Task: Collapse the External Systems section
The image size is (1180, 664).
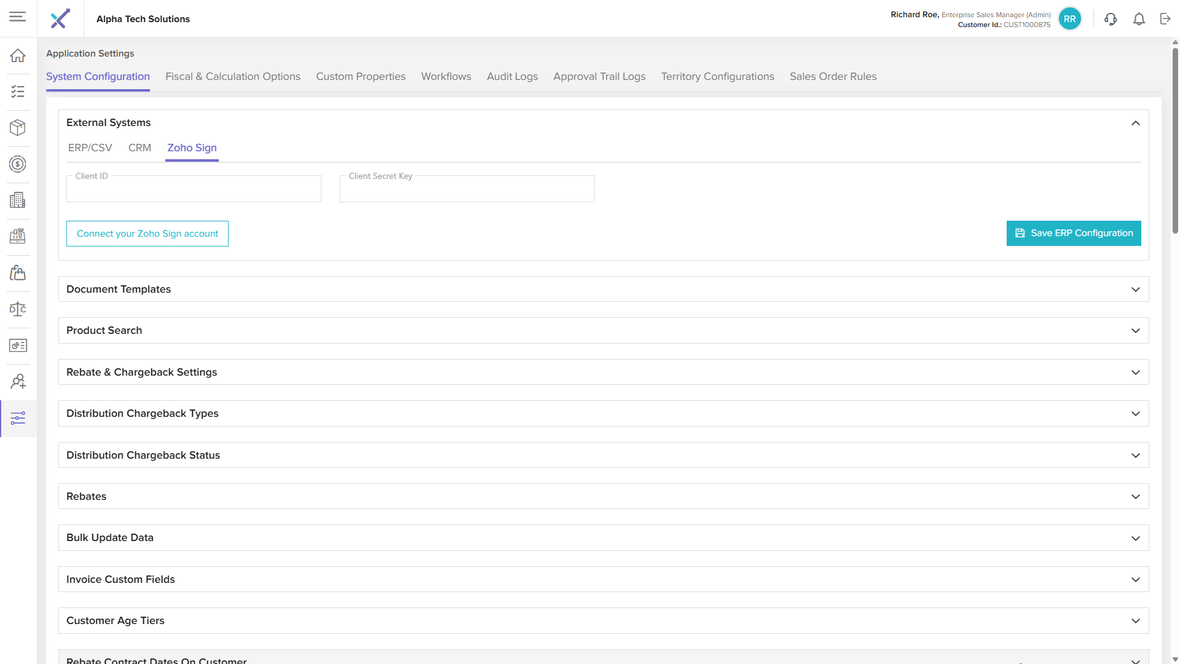Action: tap(1135, 123)
